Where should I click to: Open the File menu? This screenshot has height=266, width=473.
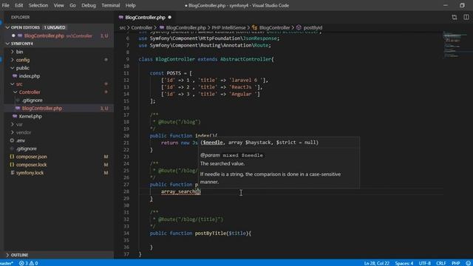click(5, 5)
